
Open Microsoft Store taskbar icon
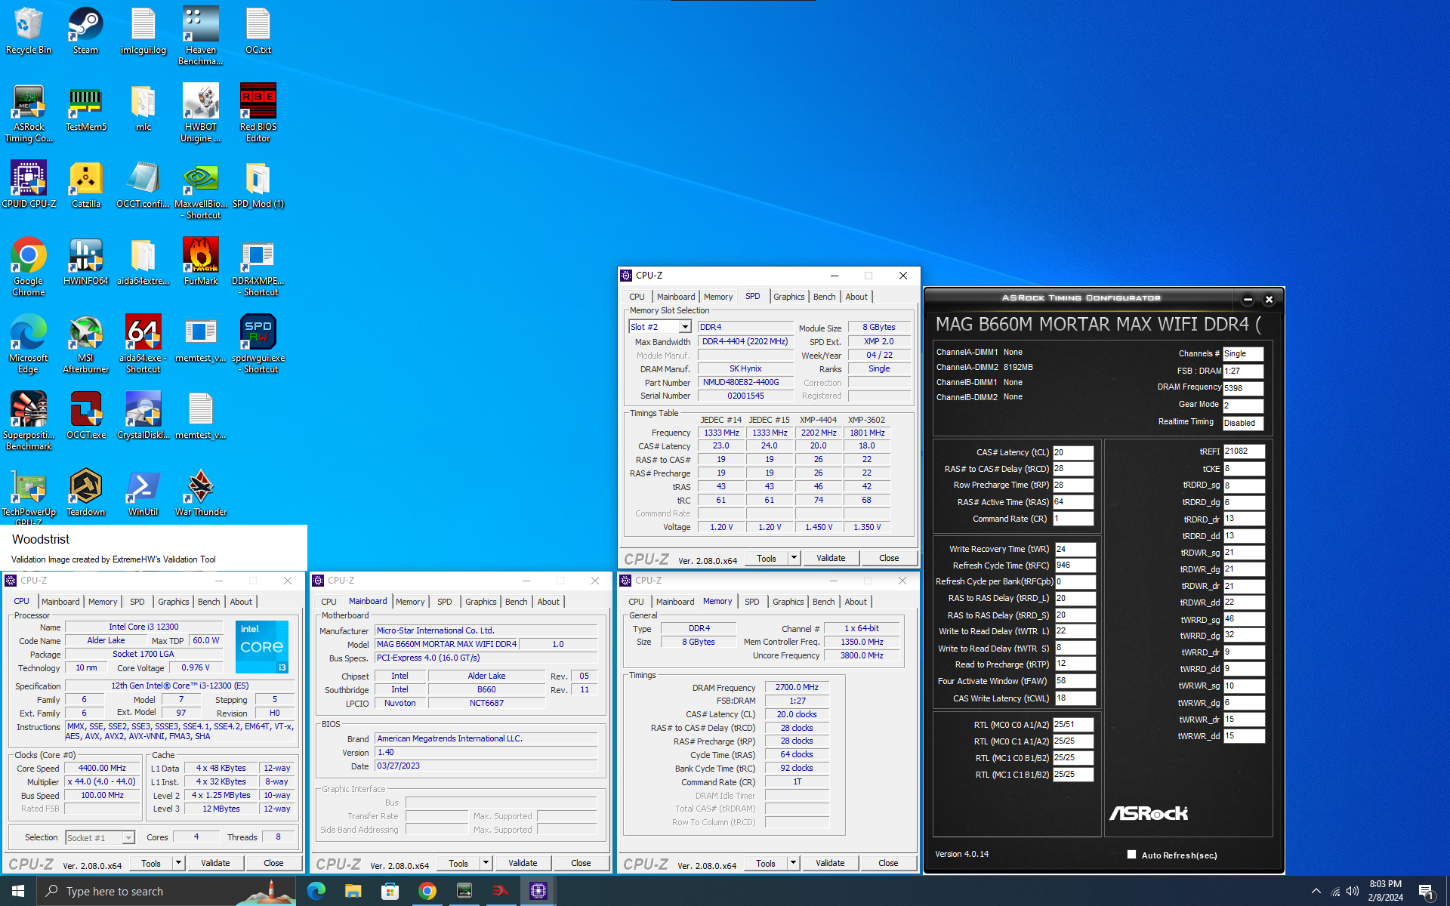390,891
